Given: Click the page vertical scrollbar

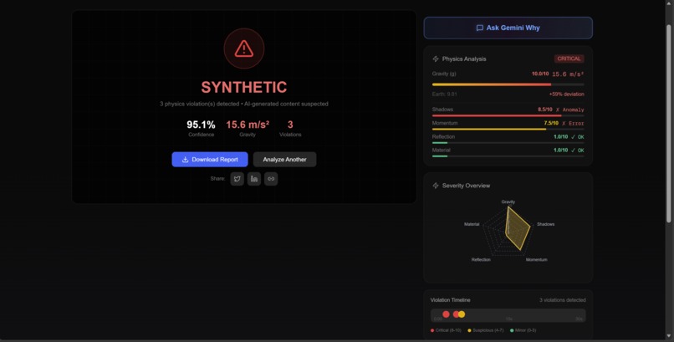Looking at the screenshot, I should [x=668, y=121].
